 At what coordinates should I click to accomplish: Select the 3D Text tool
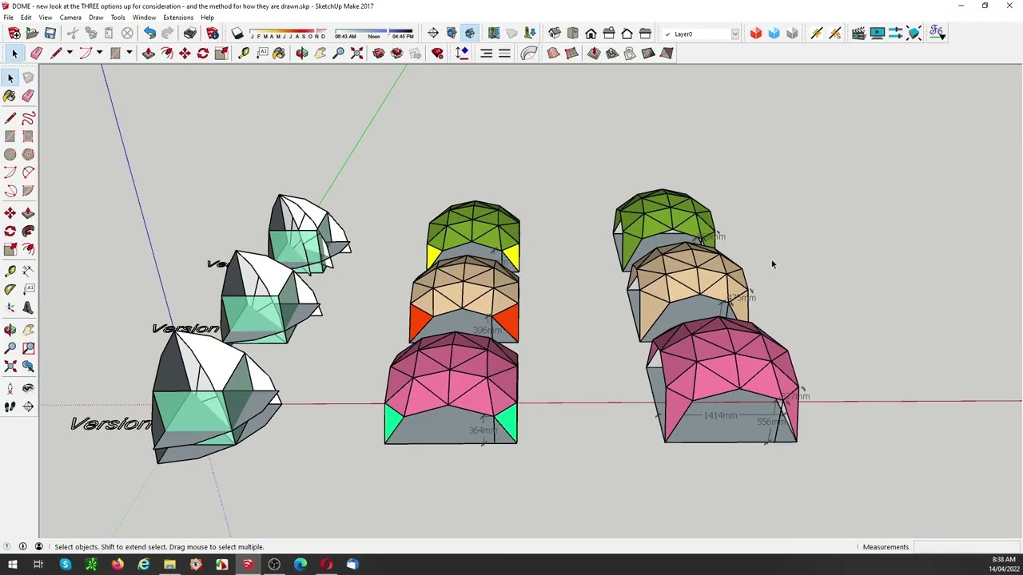pyautogui.click(x=28, y=308)
